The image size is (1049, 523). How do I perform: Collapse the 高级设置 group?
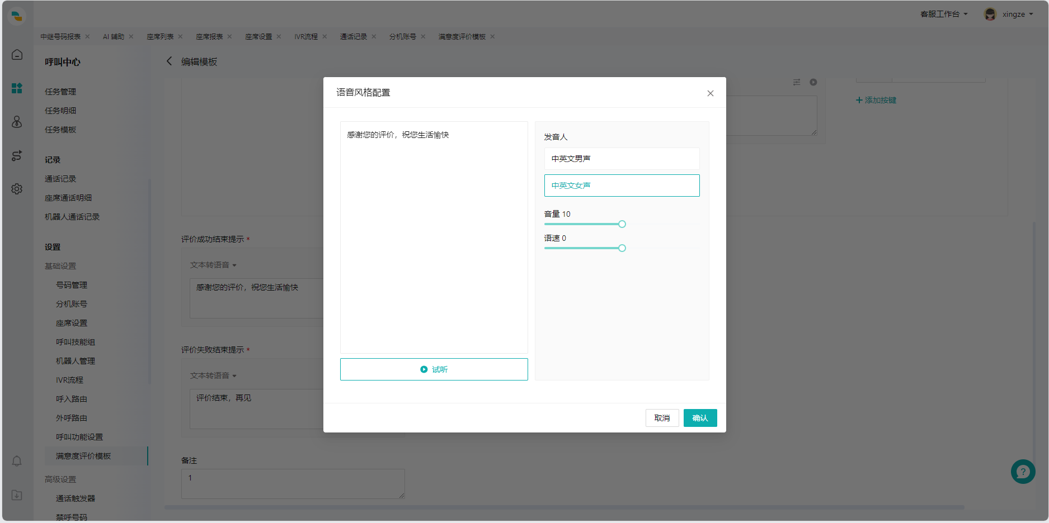click(x=60, y=479)
